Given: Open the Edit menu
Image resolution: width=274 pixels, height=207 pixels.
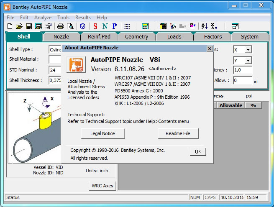Looking at the screenshot, I should click(x=24, y=18).
